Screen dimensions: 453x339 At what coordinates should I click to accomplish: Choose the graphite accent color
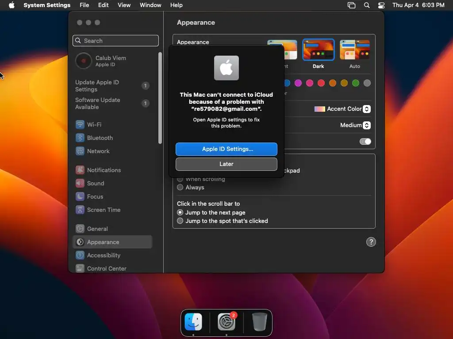[367, 83]
